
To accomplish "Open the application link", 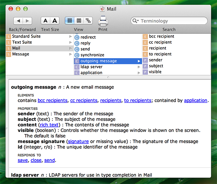I will coord(196,100).
